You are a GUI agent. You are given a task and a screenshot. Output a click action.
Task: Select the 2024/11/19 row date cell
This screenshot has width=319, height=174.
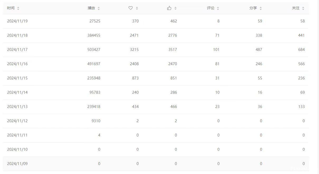coord(17,21)
